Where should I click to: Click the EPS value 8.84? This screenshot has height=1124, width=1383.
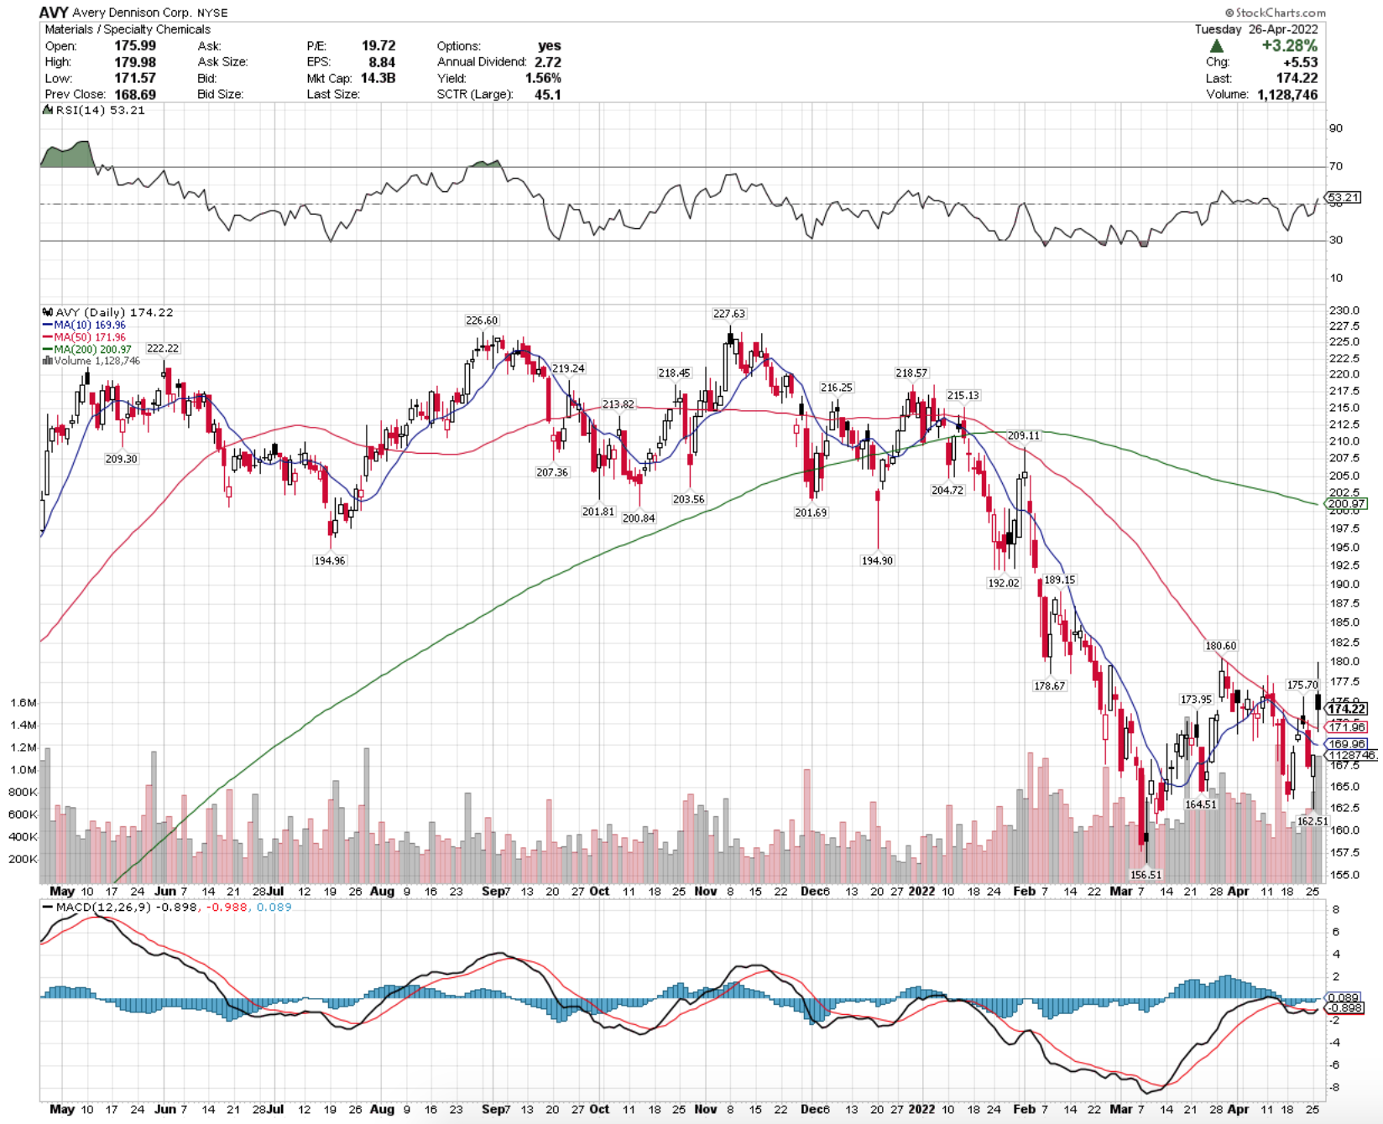pyautogui.click(x=382, y=62)
